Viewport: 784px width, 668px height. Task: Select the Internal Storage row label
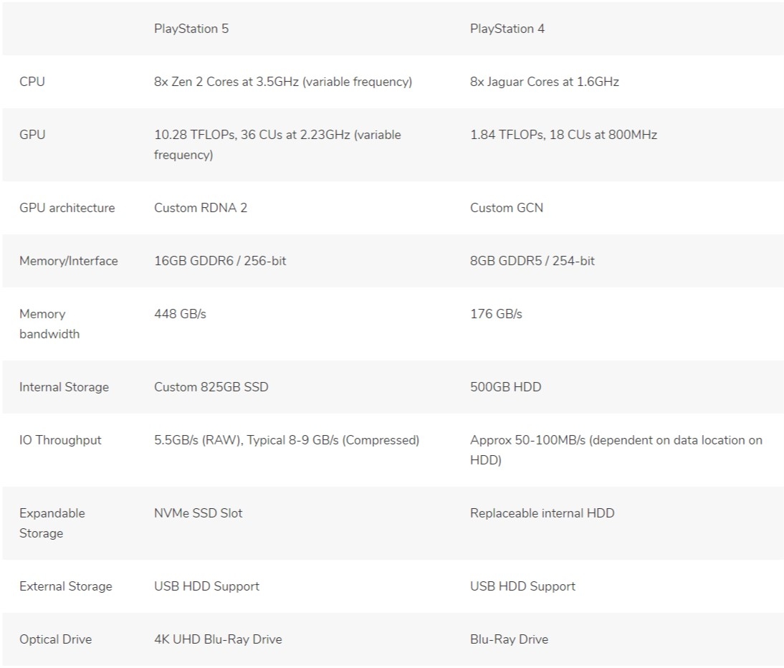[64, 387]
